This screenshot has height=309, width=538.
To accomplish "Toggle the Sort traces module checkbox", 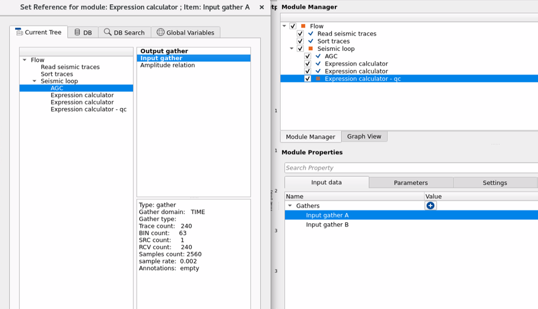I will point(300,41).
